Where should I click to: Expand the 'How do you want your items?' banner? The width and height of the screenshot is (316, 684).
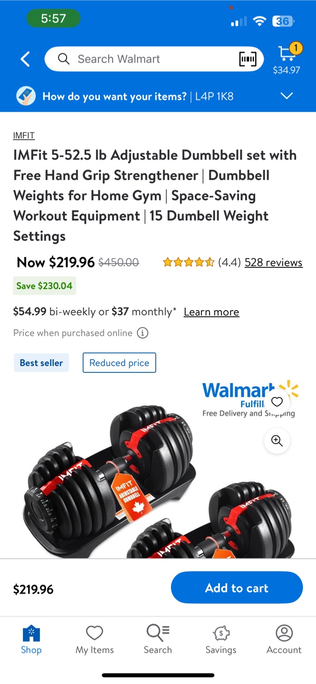coord(158,96)
